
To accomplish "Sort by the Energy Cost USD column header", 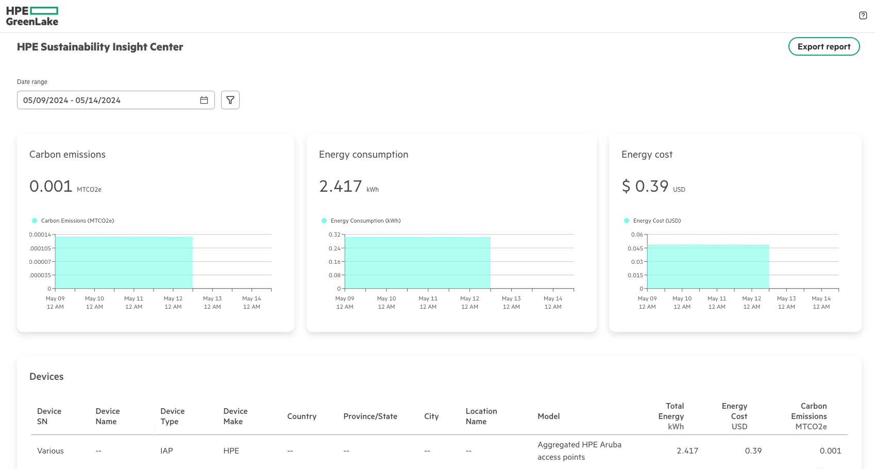I will point(734,416).
